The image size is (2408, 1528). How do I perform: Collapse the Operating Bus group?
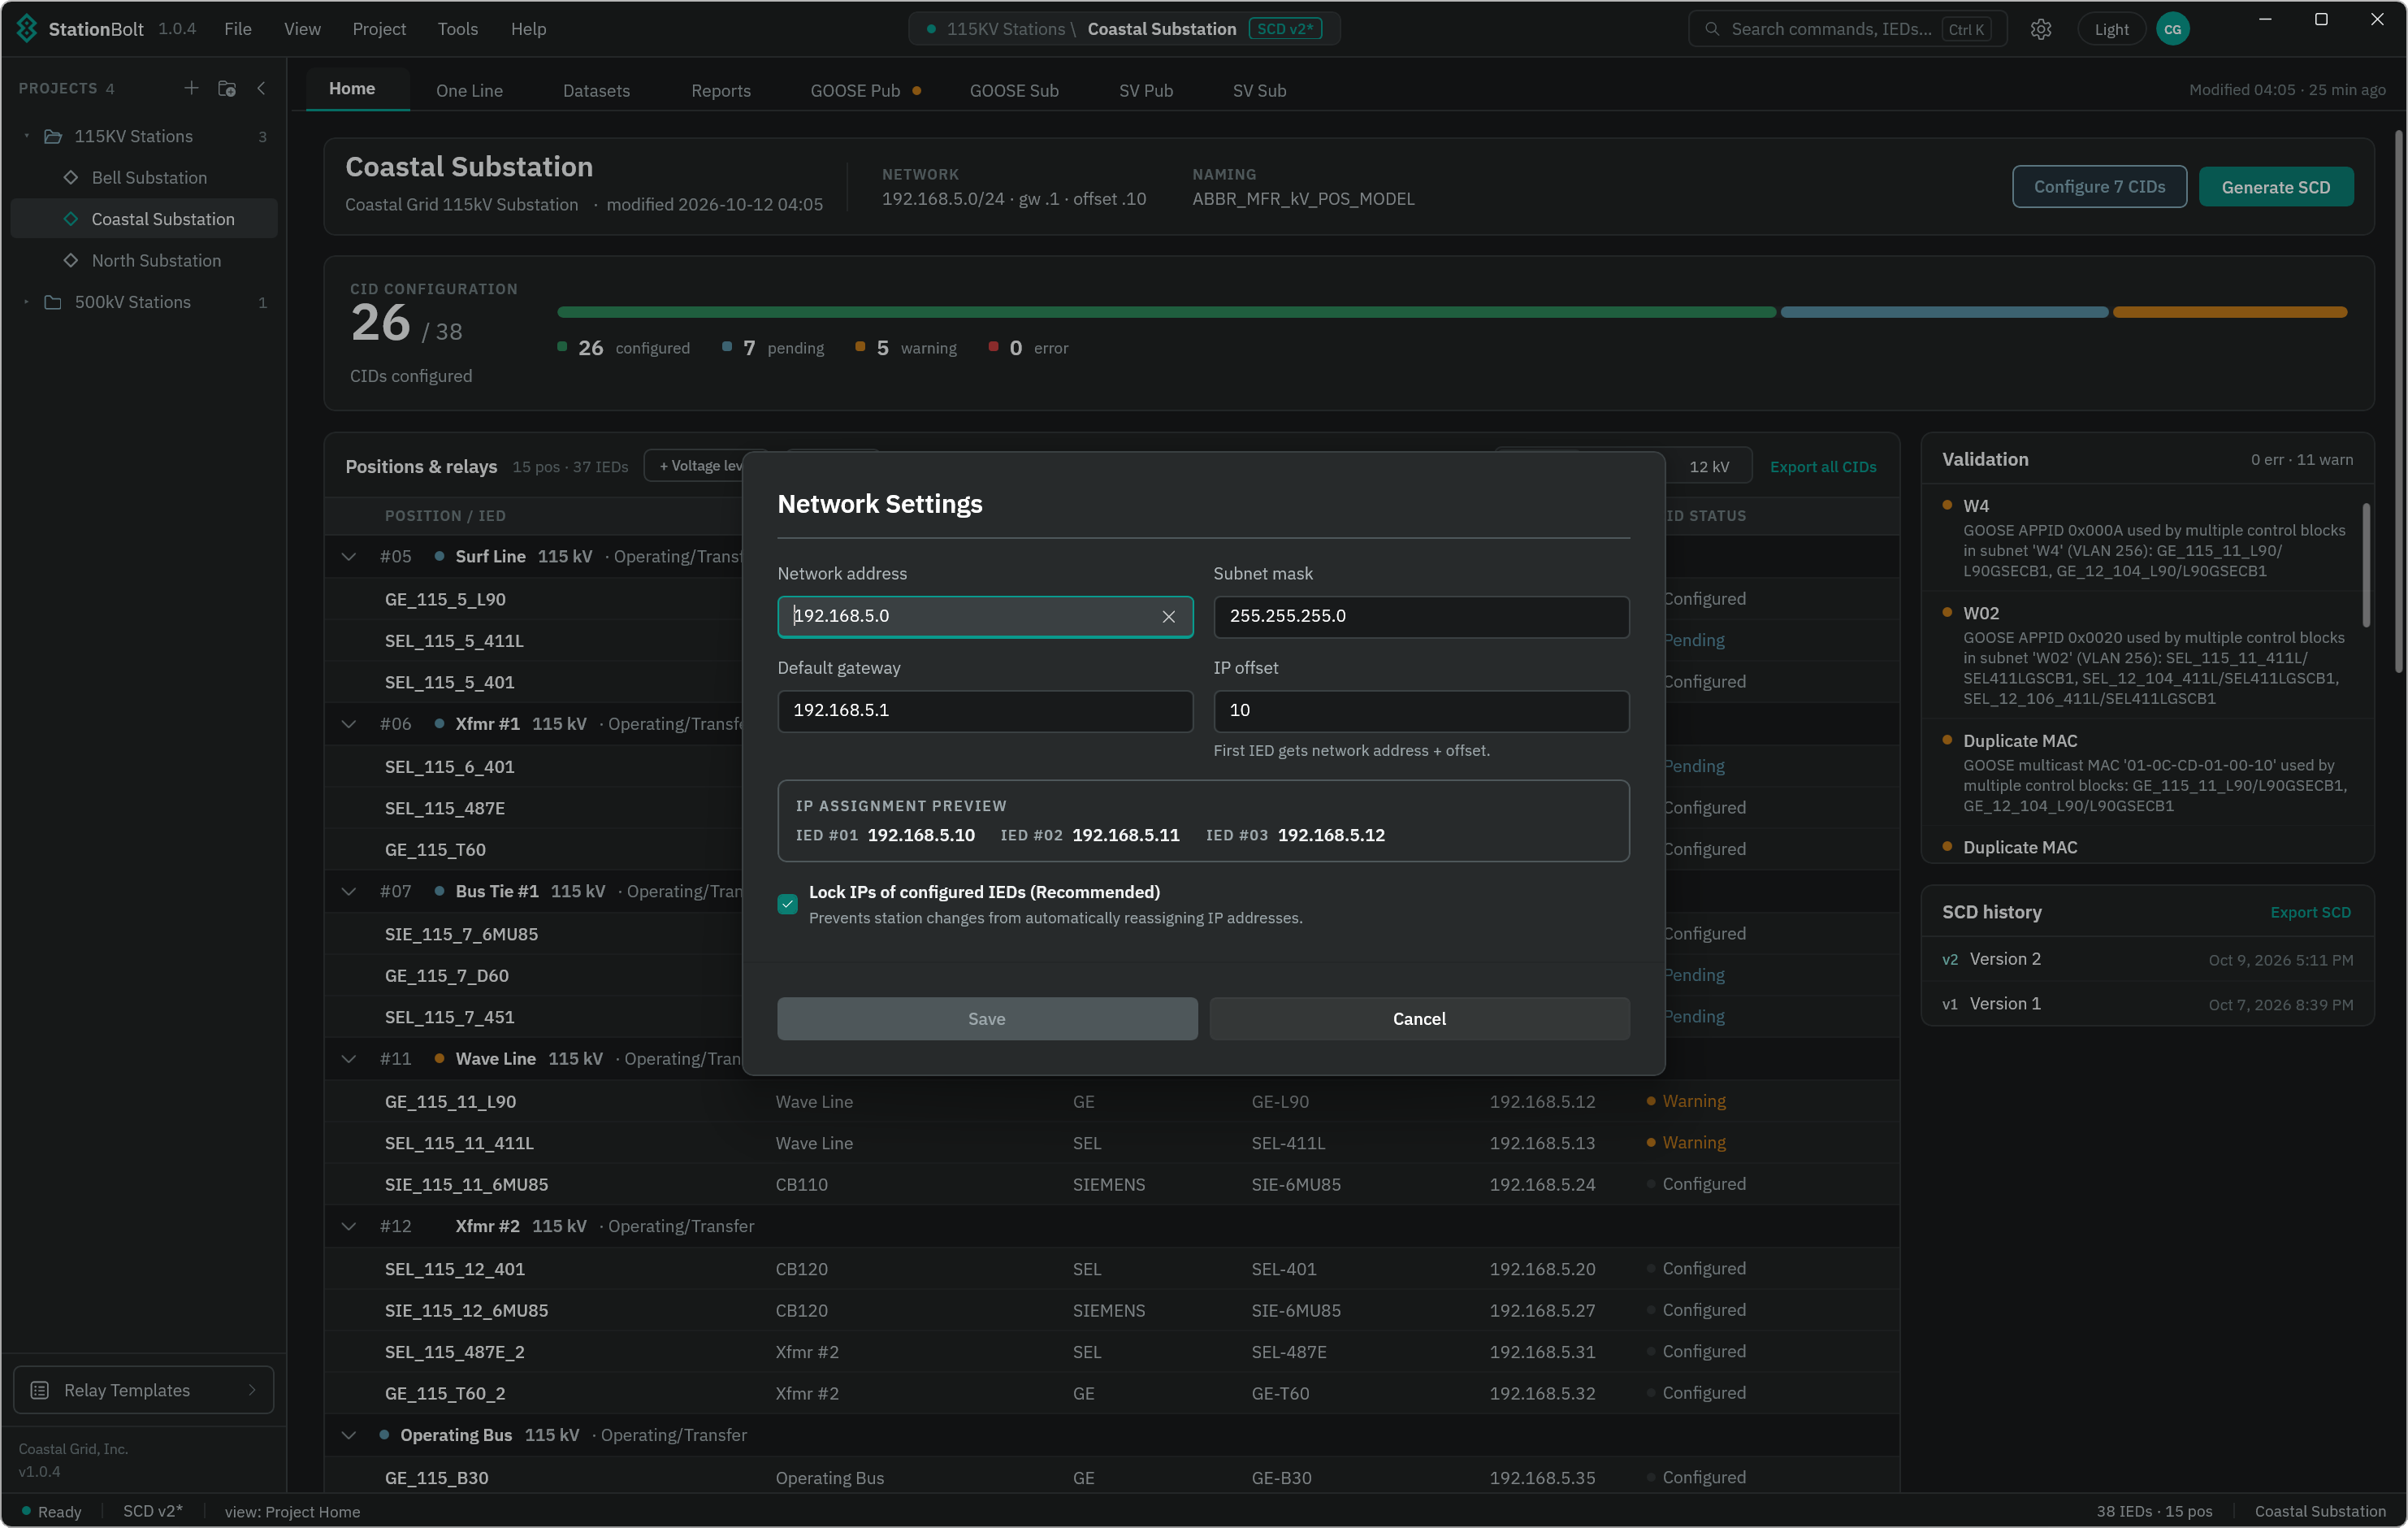348,1435
